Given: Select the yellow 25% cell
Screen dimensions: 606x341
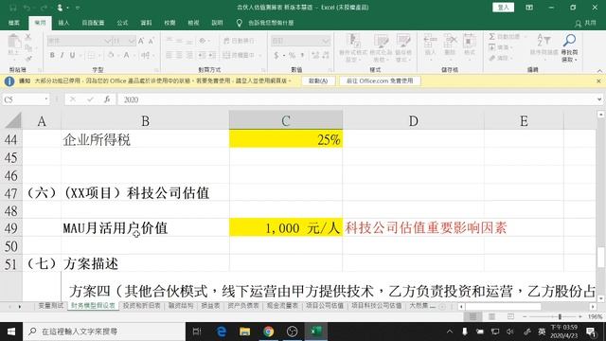Looking at the screenshot, I should (x=286, y=139).
